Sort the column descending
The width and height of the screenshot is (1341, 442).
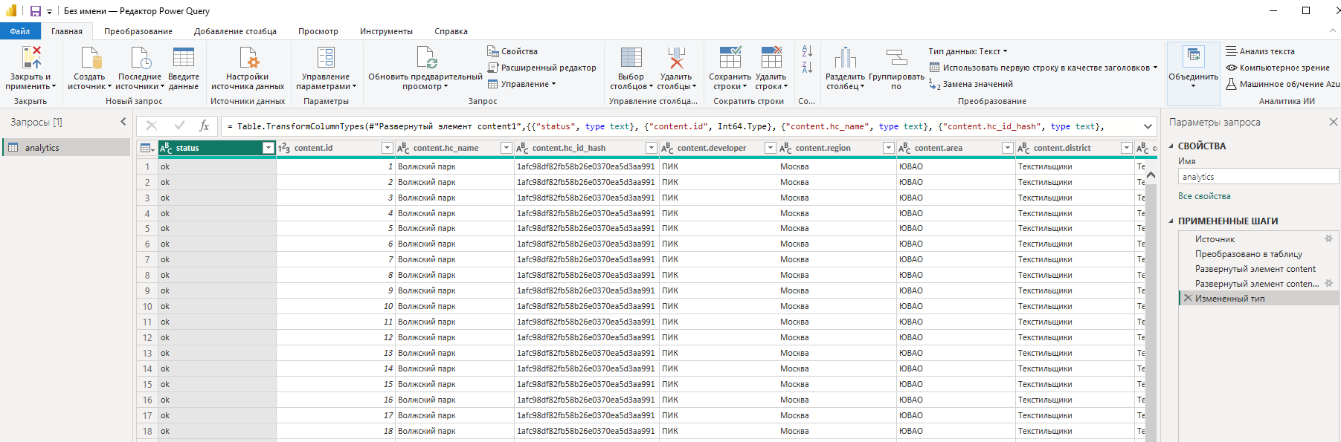point(807,67)
